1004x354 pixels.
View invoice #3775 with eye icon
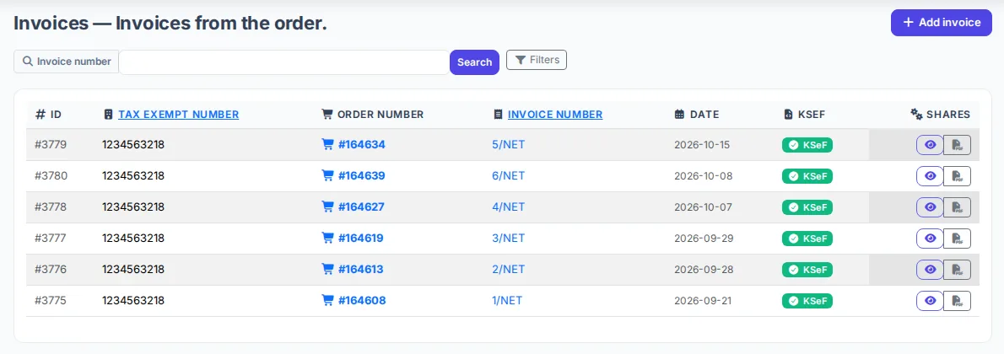tap(930, 301)
